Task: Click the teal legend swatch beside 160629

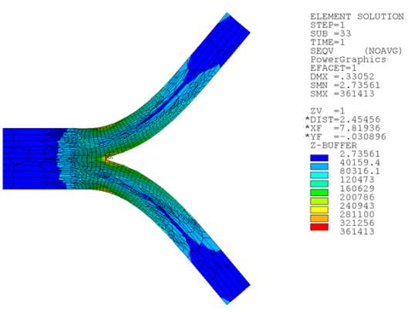Action: point(319,183)
